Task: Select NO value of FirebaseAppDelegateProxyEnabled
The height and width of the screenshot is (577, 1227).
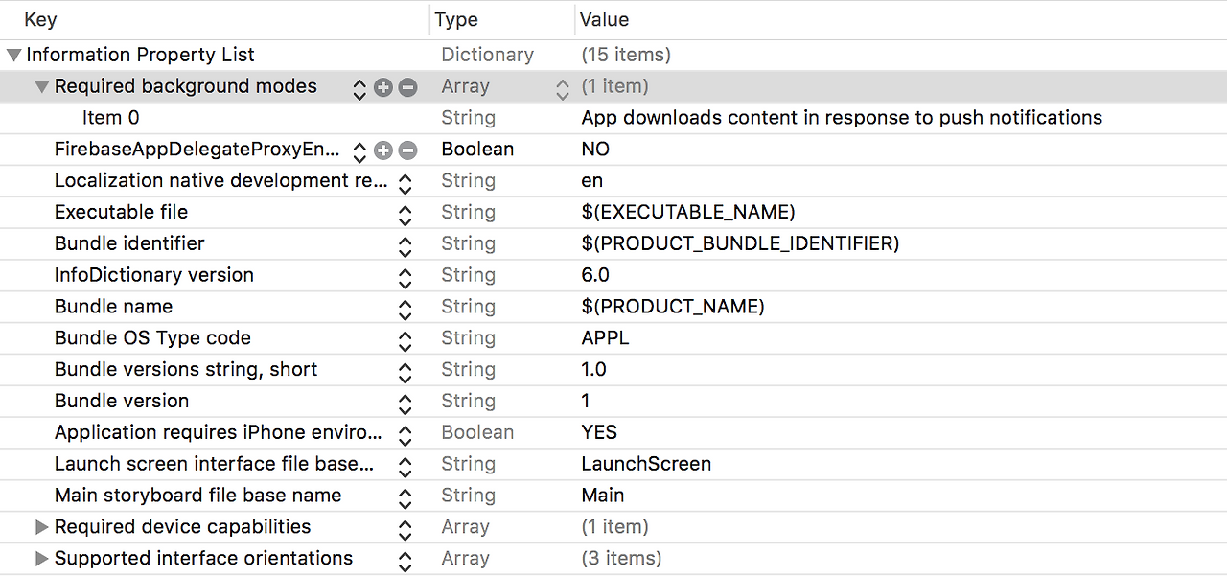Action: 595,150
